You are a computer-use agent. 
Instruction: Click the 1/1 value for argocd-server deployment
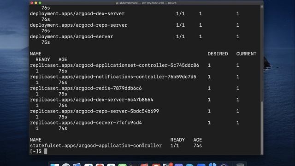[x=180, y=37]
